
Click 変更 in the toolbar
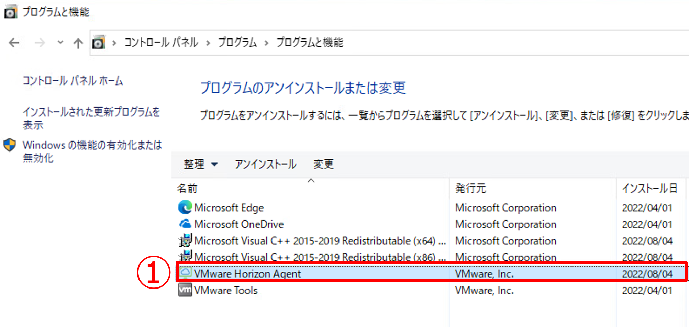tap(323, 164)
